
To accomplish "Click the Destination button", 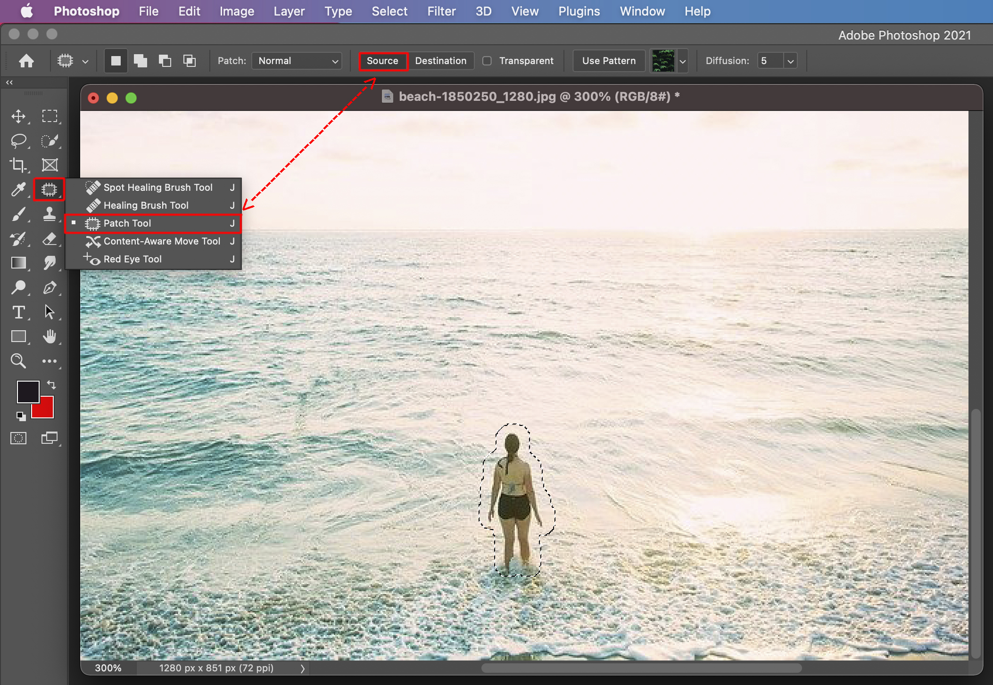I will (440, 61).
